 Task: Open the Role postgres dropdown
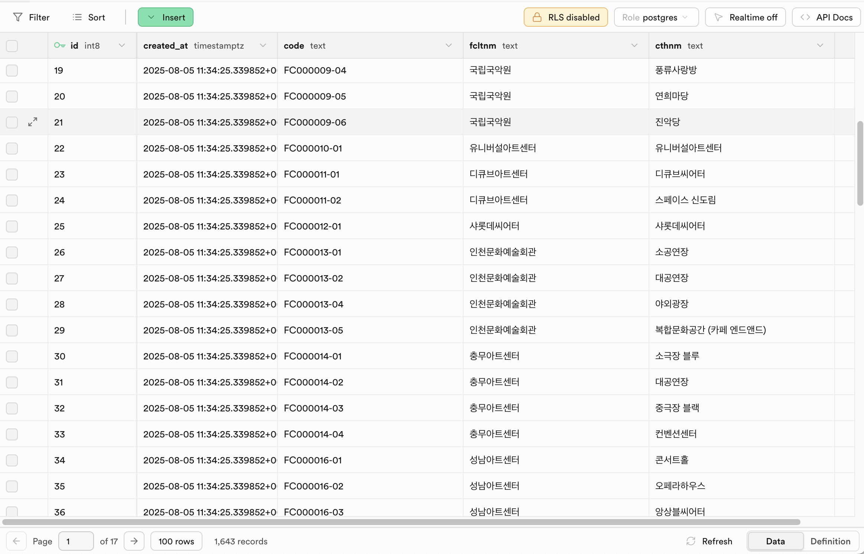(656, 17)
